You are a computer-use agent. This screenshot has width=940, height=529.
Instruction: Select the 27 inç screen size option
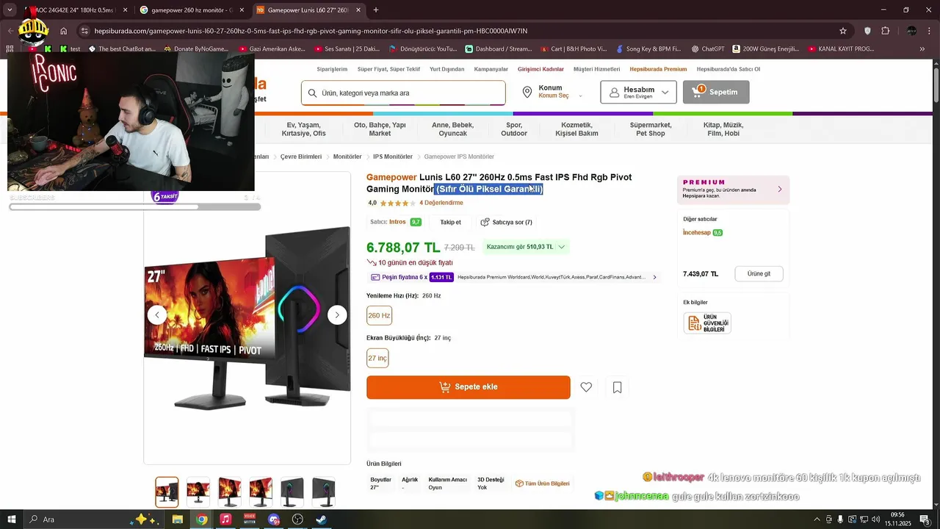tap(377, 358)
